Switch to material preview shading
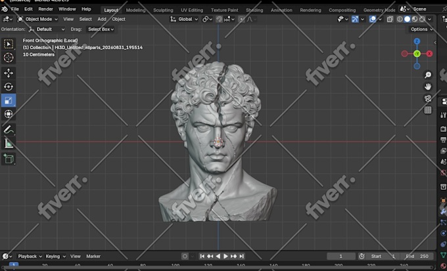The width and height of the screenshot is (447, 271). point(415,19)
